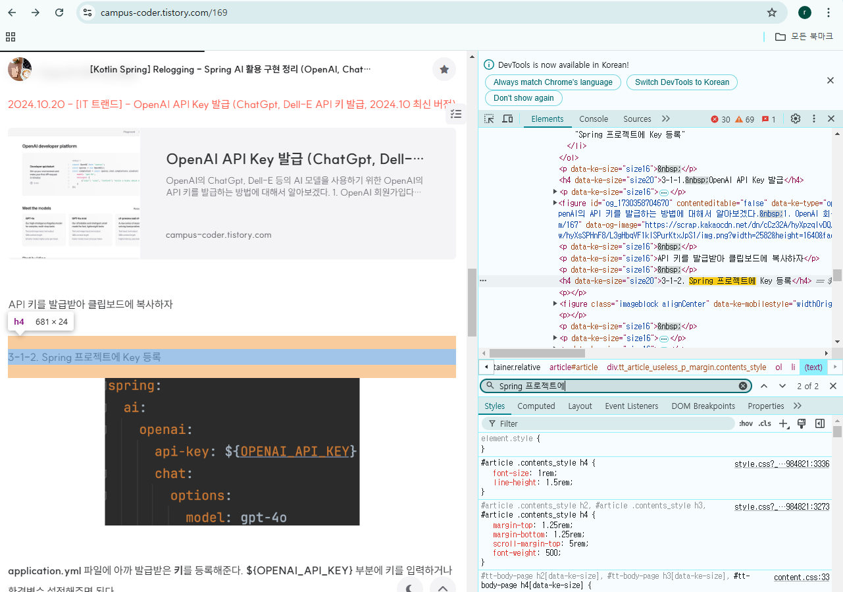This screenshot has height=592, width=843.
Task: Show more Styles sidebar tabs
Action: pos(798,406)
